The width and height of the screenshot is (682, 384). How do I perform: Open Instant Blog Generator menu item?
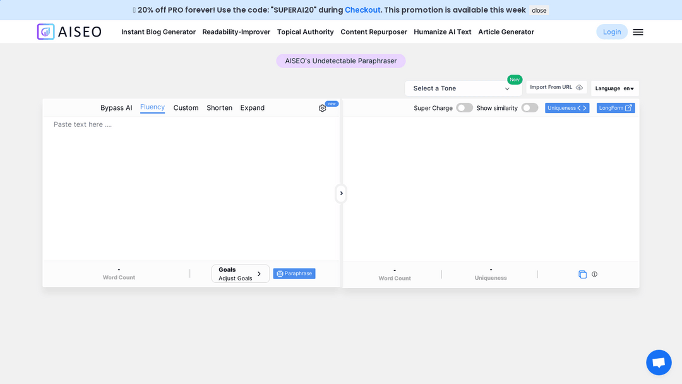click(x=159, y=32)
